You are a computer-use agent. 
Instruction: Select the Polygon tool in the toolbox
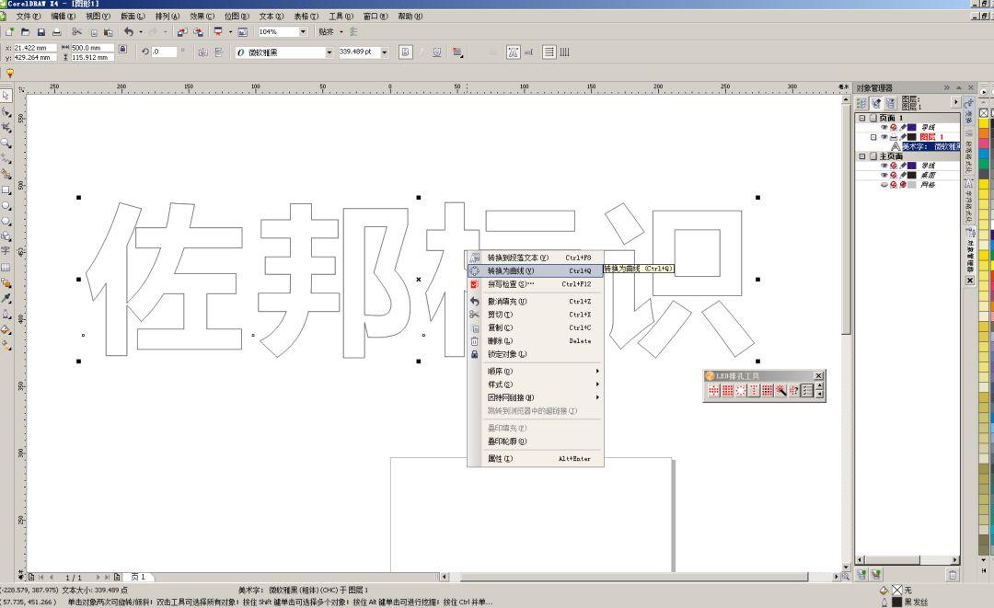click(6, 221)
